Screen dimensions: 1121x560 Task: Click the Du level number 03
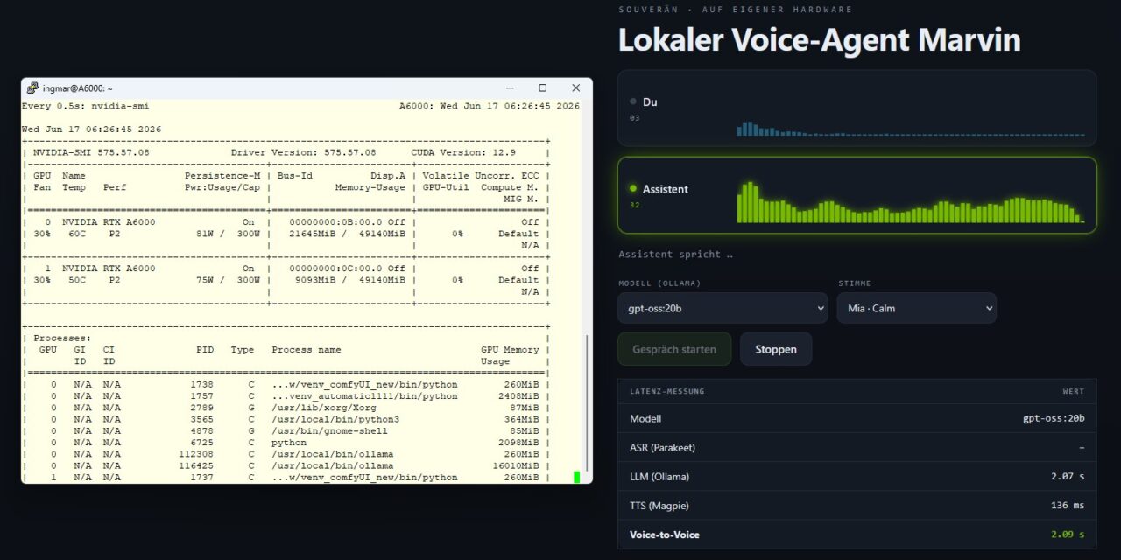coord(634,118)
